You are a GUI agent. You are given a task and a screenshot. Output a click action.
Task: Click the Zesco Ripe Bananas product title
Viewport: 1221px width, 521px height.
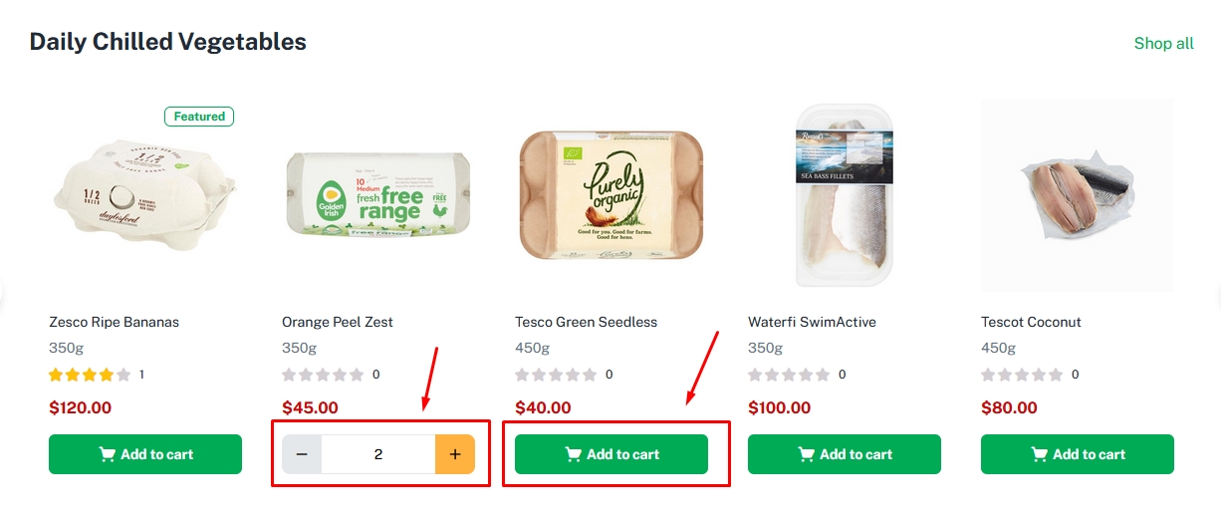point(115,322)
